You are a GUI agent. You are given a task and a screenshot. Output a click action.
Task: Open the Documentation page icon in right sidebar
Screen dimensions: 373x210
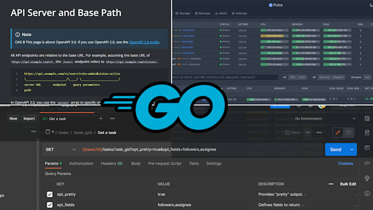367,133
